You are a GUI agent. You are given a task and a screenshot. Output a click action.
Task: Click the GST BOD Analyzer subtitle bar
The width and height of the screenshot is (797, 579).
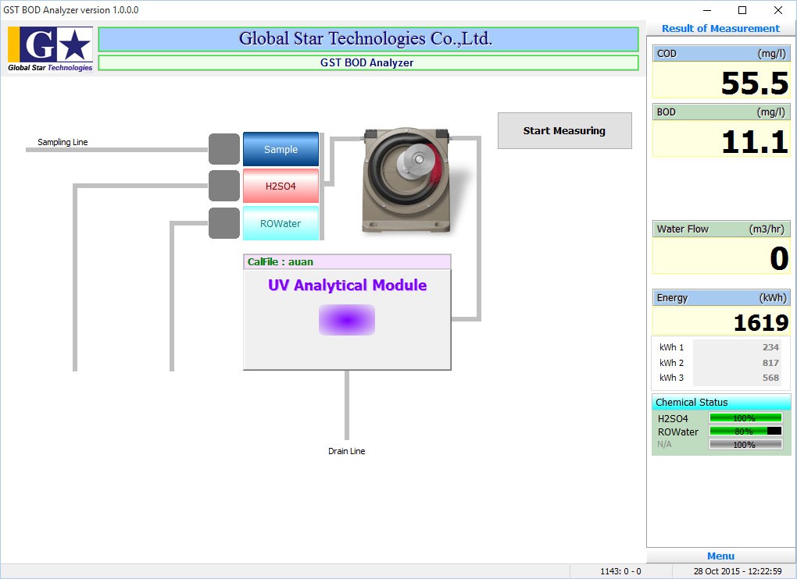coord(369,63)
